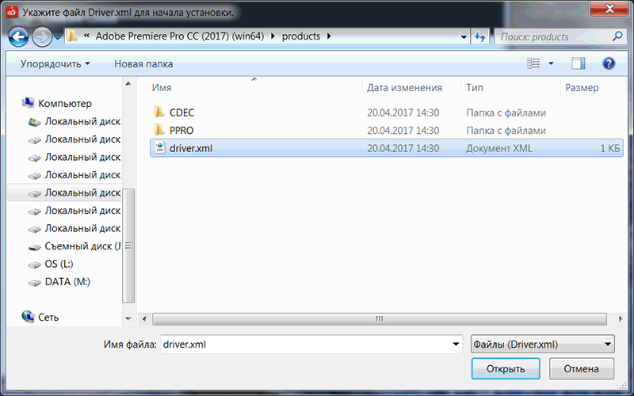The image size is (634, 396).
Task: Expand arrow after 'products' in address bar
Action: tap(329, 36)
